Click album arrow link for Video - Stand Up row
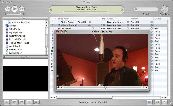The height and width of the screenshot is (106, 173). click(x=152, y=25)
